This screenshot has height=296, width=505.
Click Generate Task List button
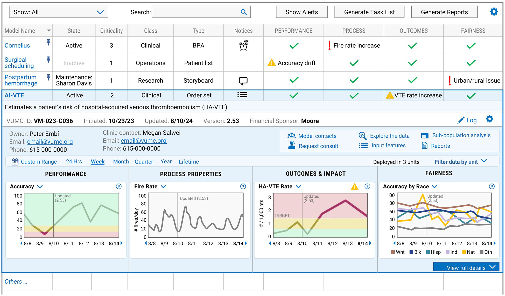(x=369, y=12)
